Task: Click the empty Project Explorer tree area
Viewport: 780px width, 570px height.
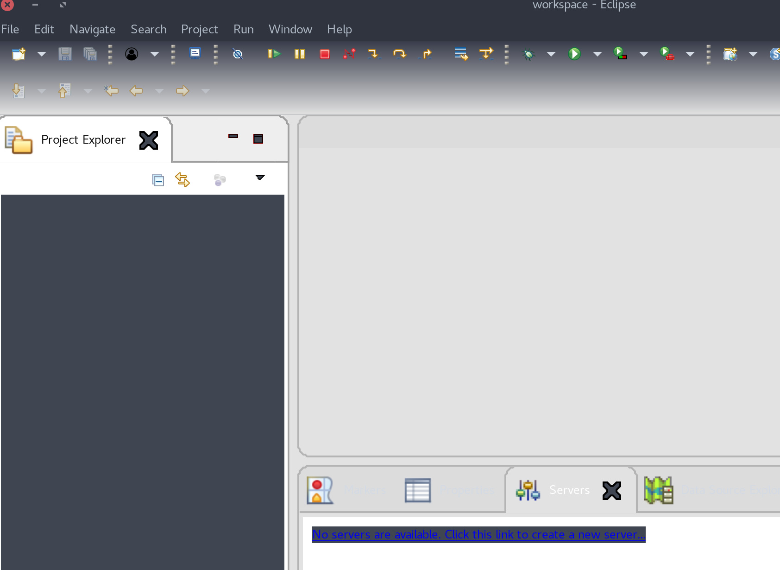Action: click(x=143, y=382)
